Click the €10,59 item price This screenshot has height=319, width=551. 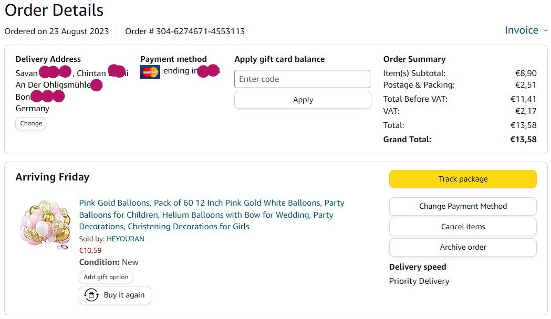90,250
